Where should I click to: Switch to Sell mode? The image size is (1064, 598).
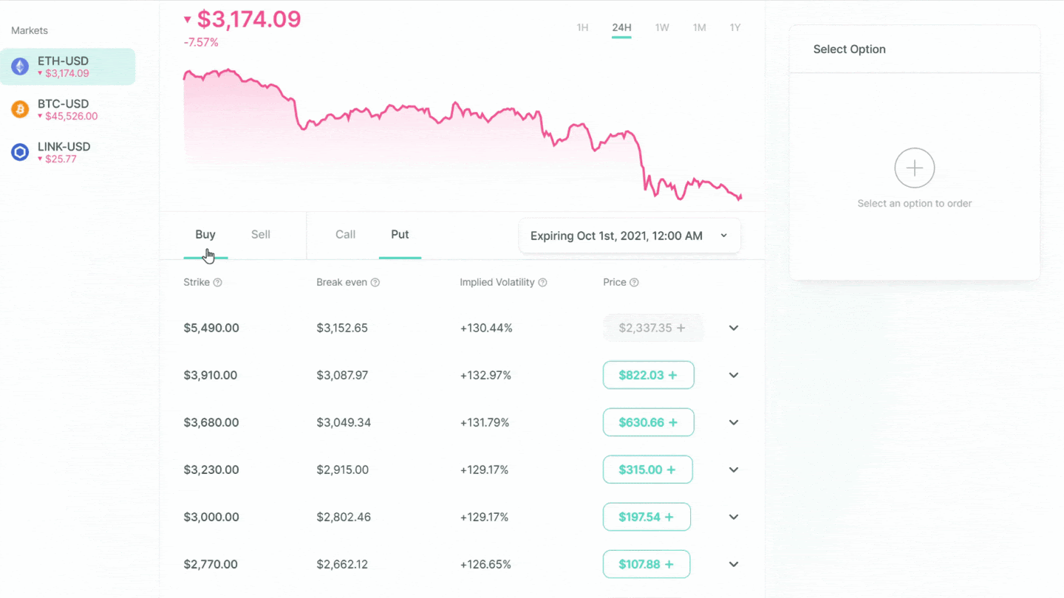(261, 235)
